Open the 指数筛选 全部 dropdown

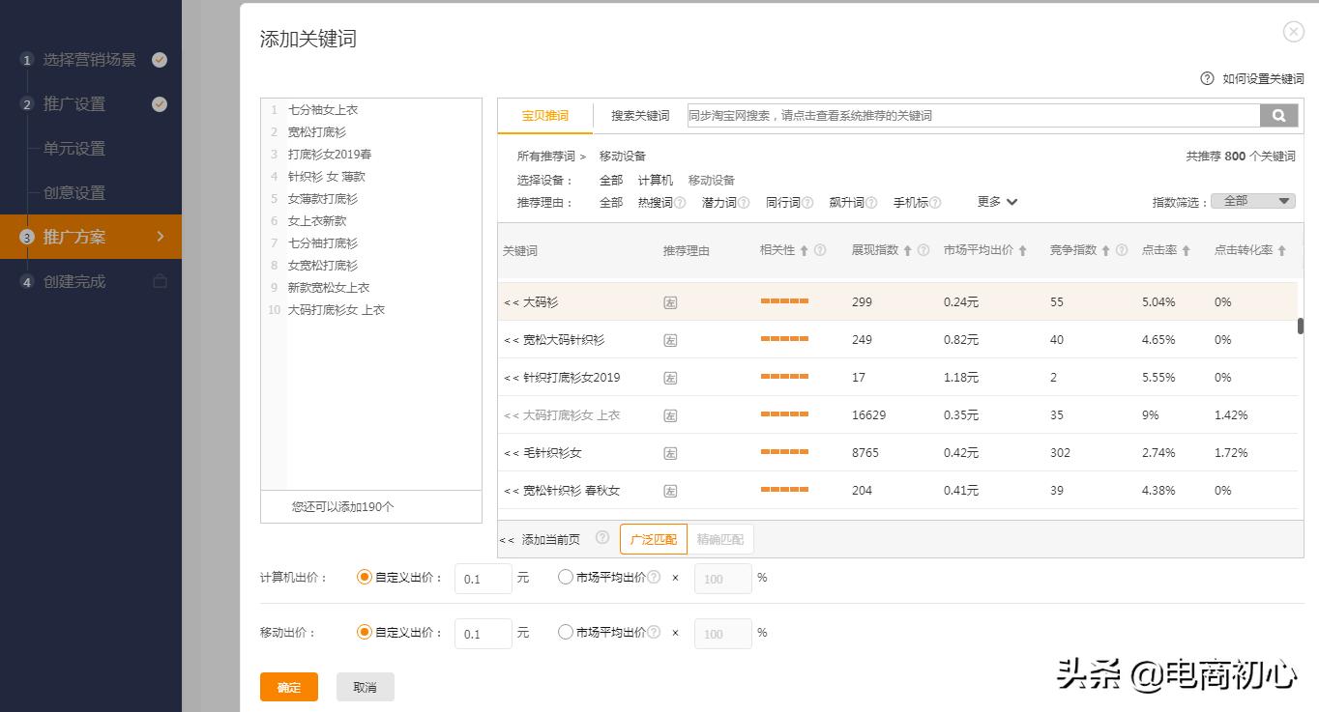pyautogui.click(x=1252, y=200)
